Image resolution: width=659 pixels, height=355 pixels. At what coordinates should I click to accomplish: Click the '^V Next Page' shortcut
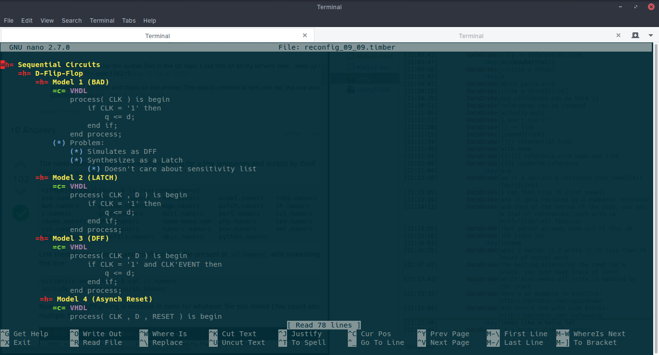443,342
